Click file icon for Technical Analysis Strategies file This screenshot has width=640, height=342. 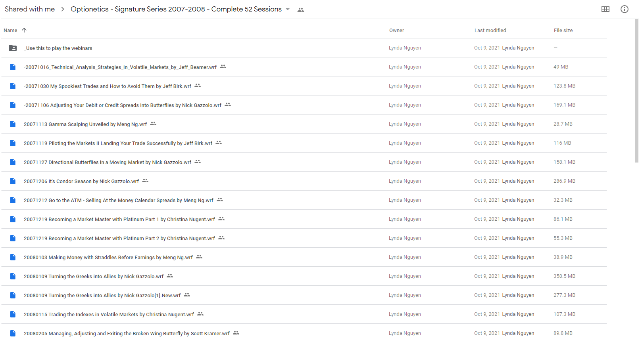(x=13, y=67)
